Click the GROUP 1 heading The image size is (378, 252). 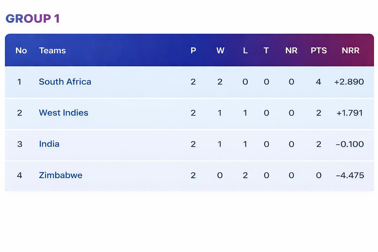(x=32, y=18)
